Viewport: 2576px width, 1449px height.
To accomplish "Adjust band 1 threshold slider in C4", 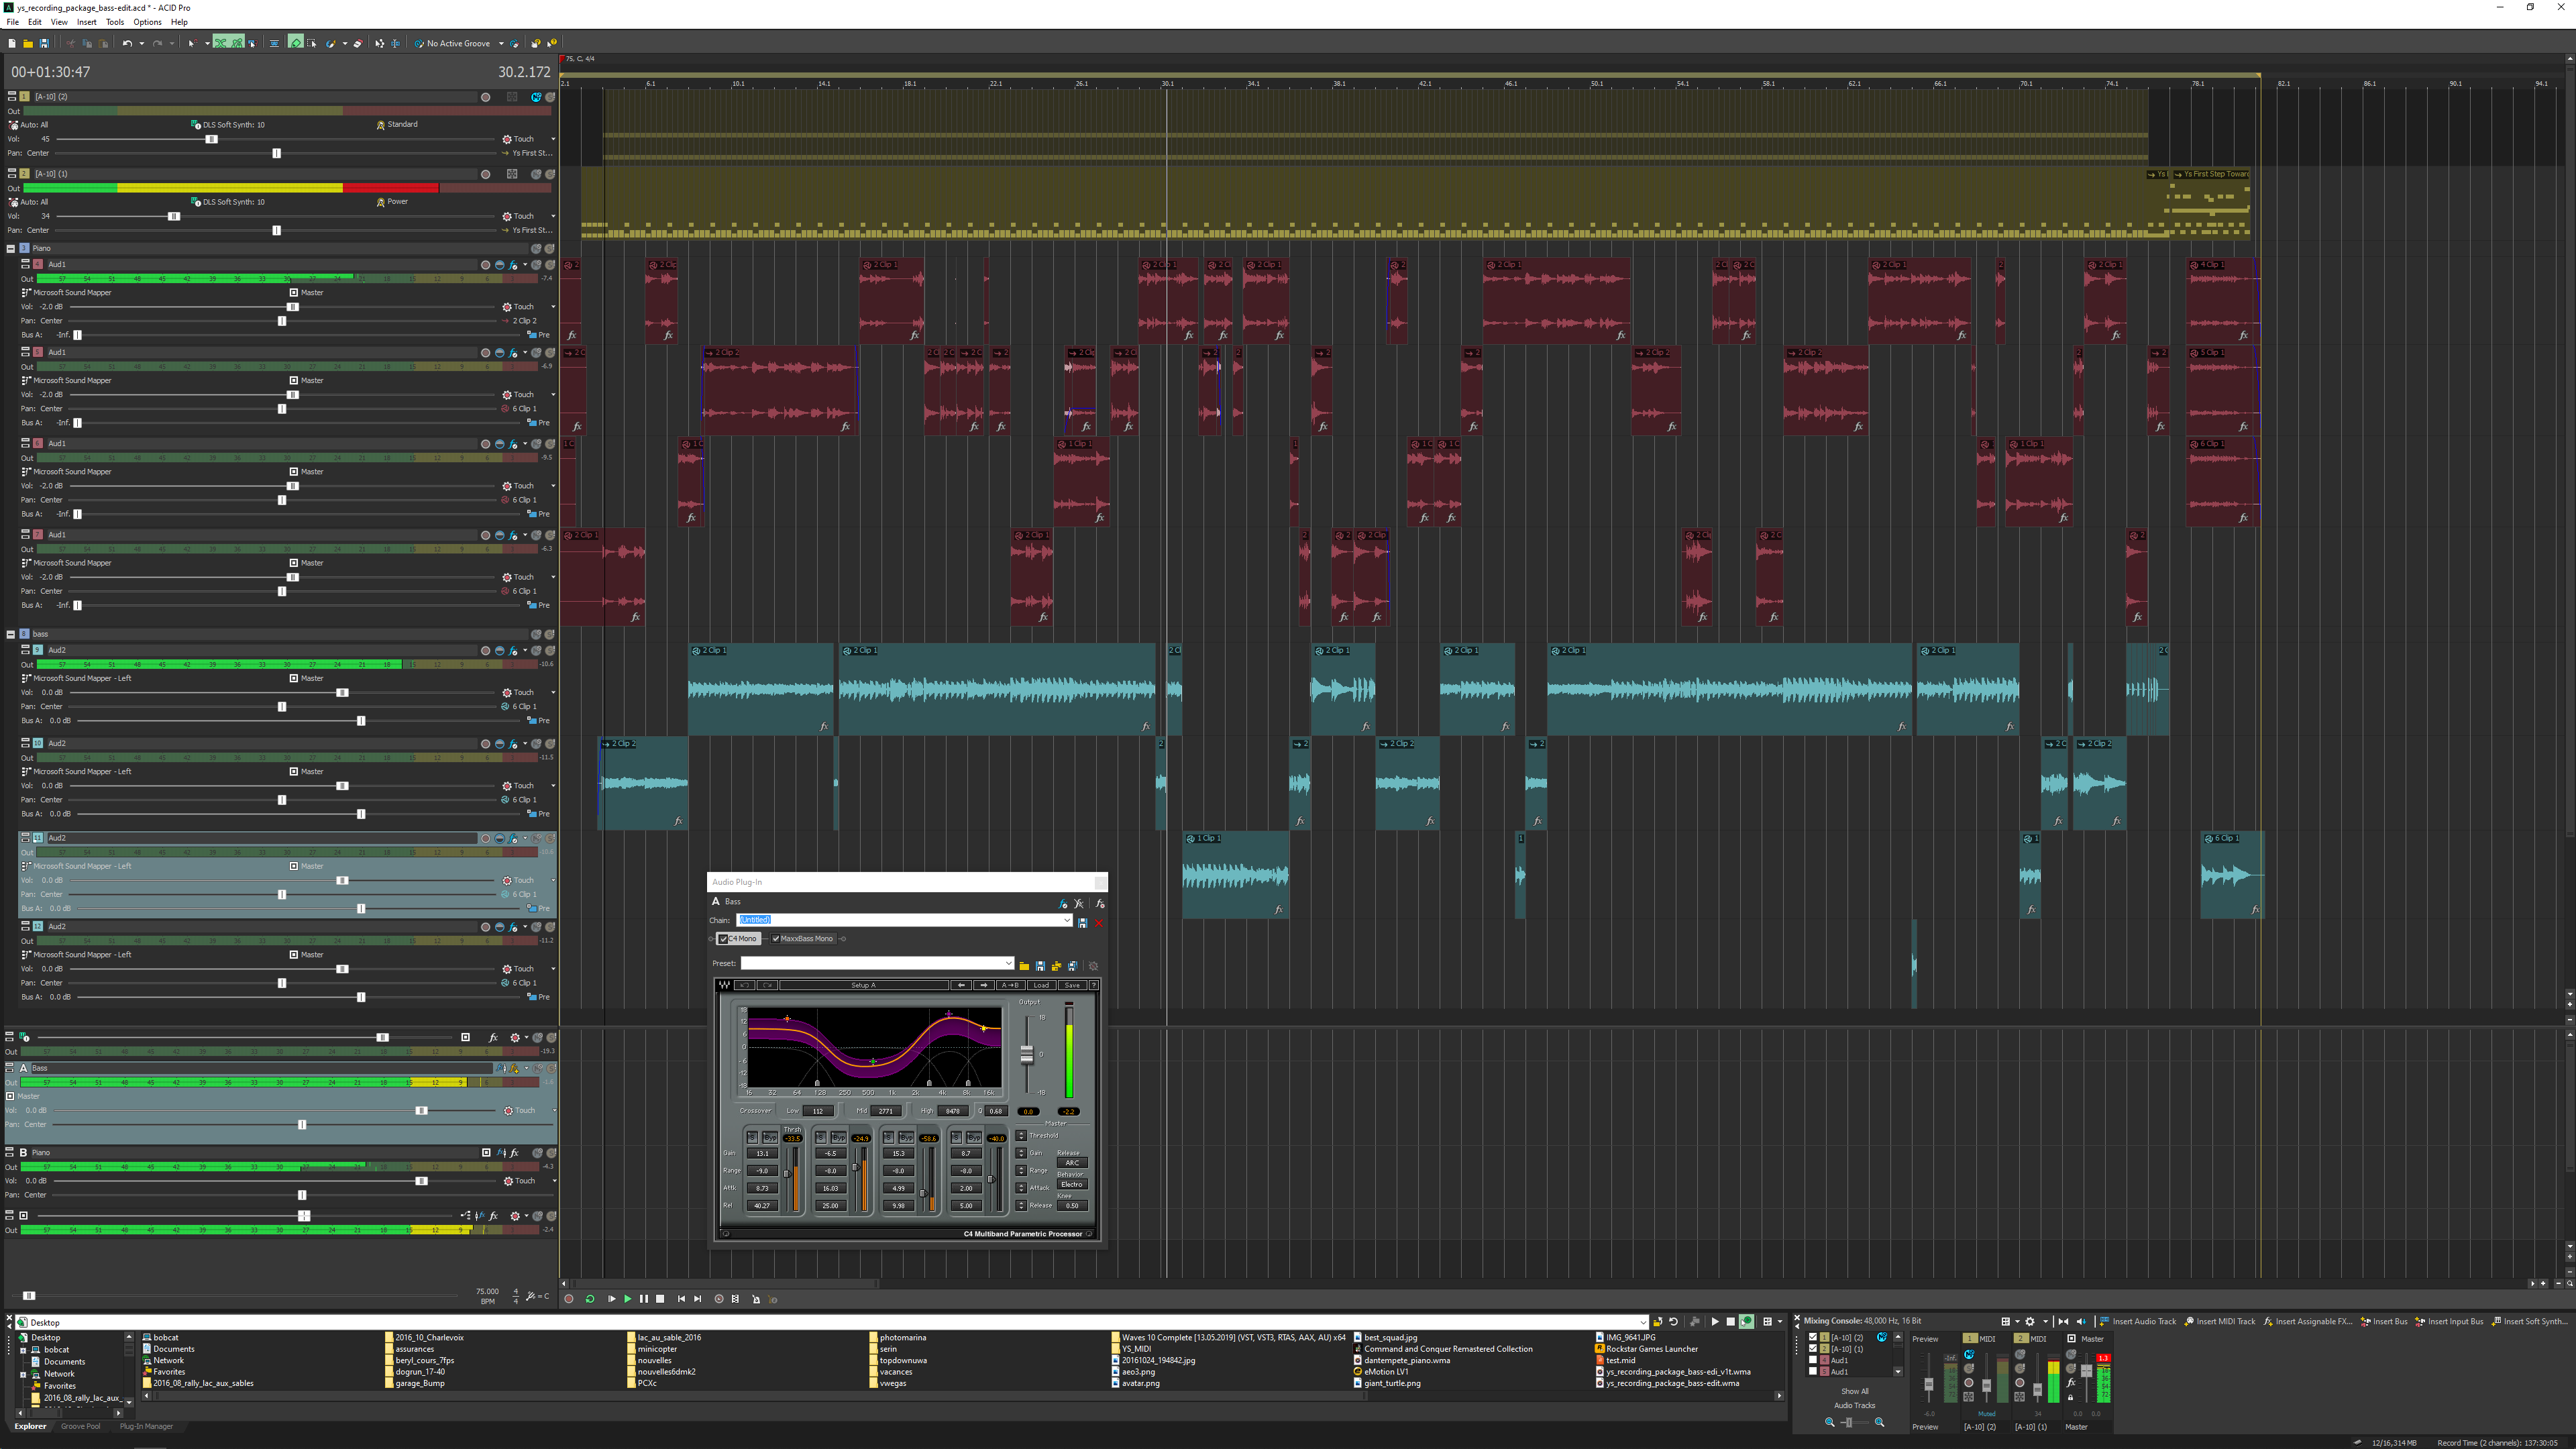I will [x=787, y=1174].
